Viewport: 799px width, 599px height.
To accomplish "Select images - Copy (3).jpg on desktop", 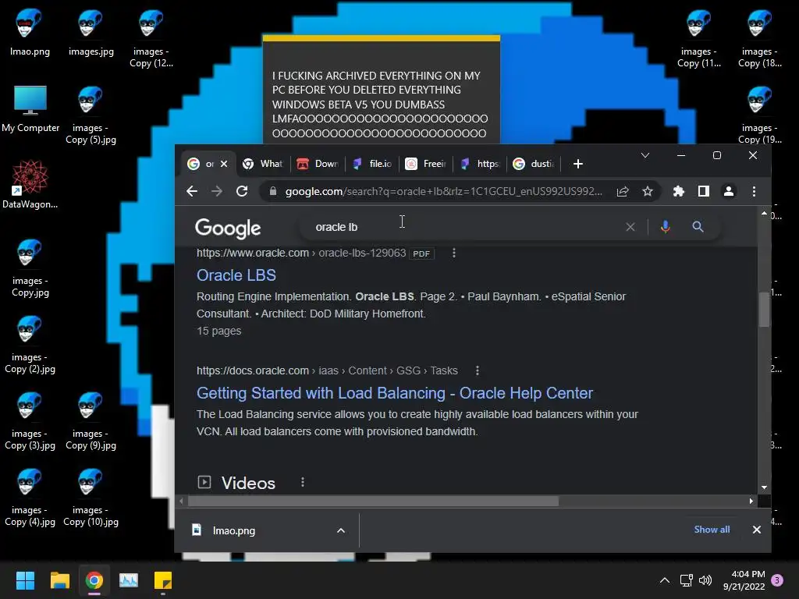I will 30,420.
